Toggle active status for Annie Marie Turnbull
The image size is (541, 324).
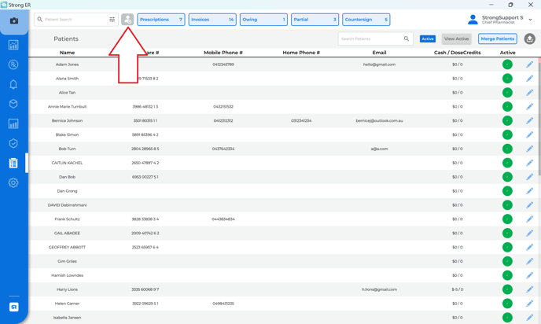[x=507, y=107]
